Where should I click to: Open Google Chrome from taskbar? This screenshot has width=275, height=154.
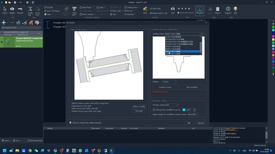point(30,151)
